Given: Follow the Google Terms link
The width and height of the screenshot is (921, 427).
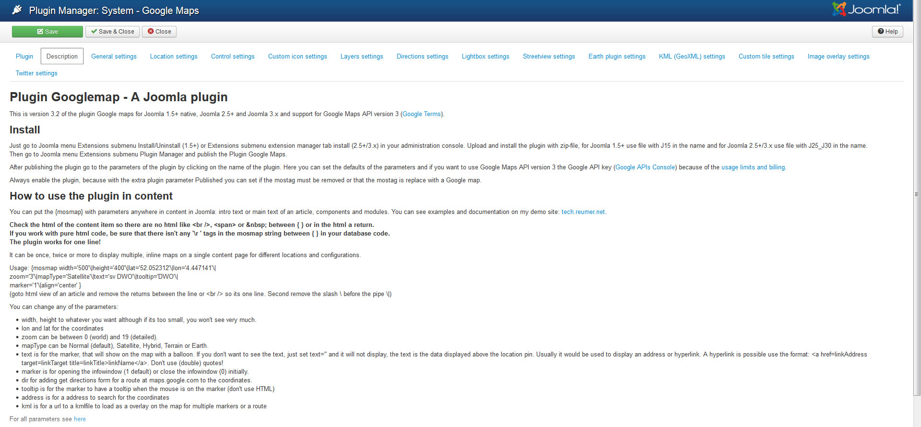Looking at the screenshot, I should (422, 114).
